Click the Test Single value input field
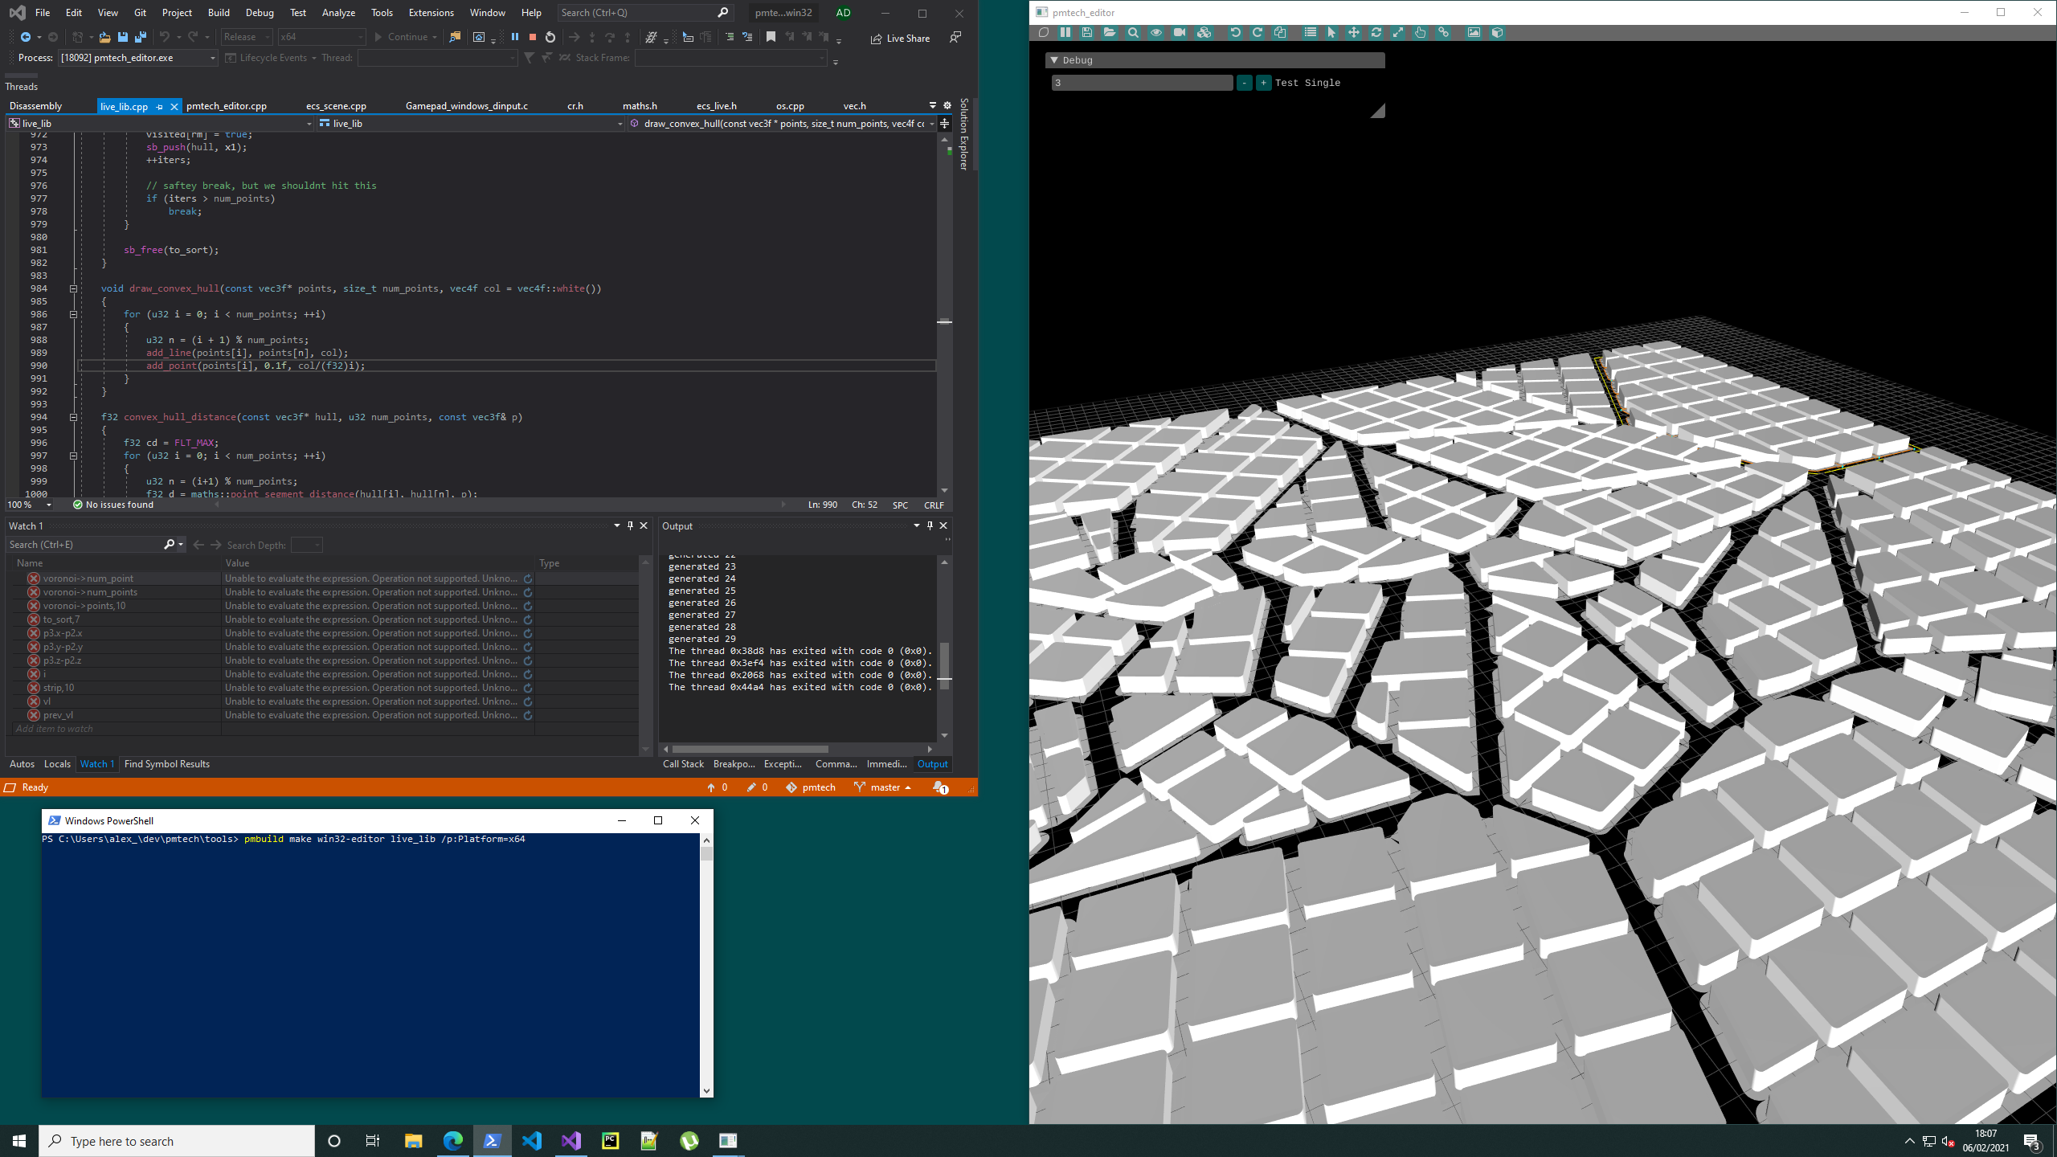 (x=1141, y=83)
